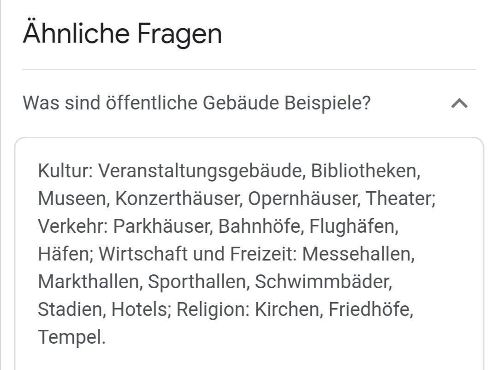Click the word "Flughäfen" in the answer
The width and height of the screenshot is (498, 370).
tap(352, 226)
